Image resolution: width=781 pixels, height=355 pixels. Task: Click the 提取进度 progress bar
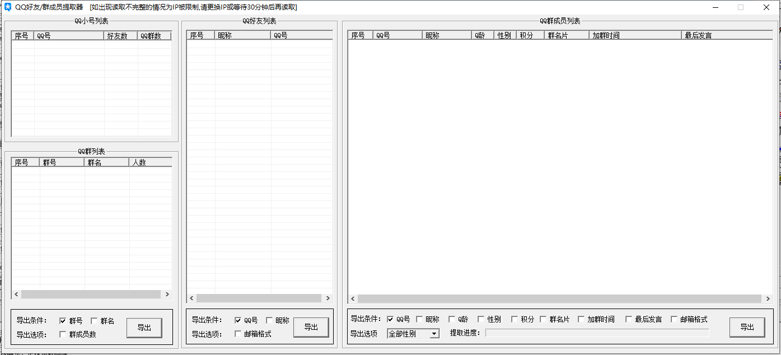[x=597, y=333]
